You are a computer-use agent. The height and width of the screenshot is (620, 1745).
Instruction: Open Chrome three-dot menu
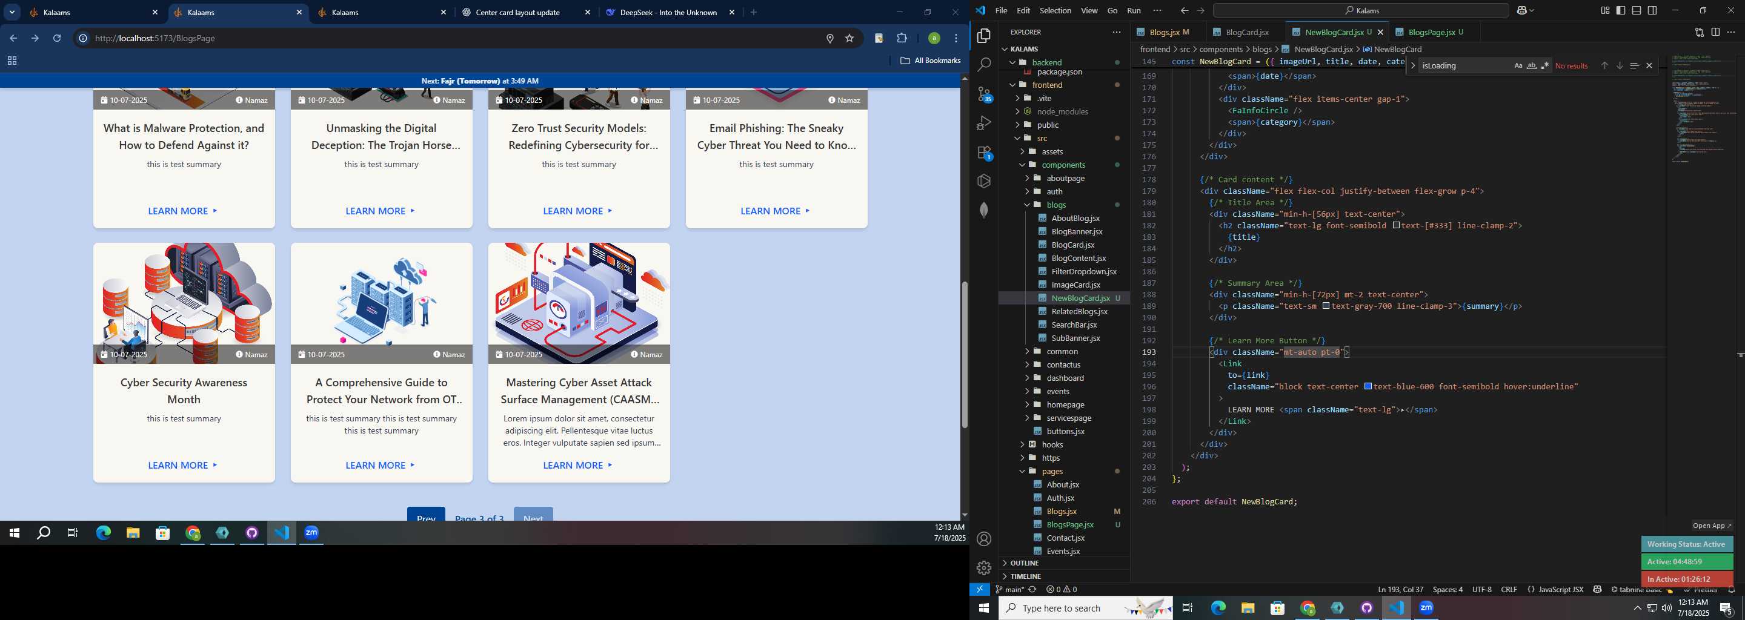[x=956, y=39]
